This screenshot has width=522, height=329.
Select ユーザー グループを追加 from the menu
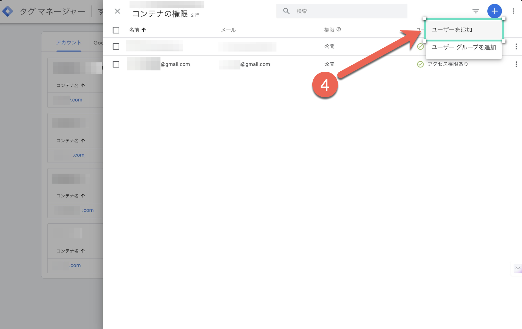click(464, 47)
